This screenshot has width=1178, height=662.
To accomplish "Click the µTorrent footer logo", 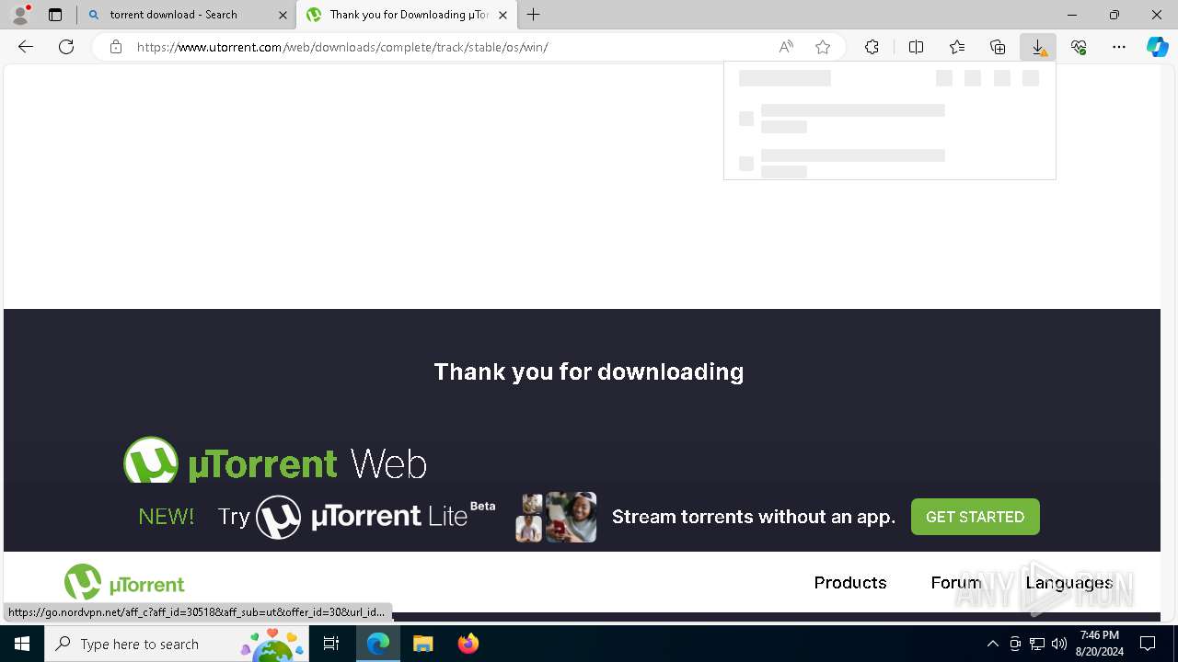I will 124,583.
